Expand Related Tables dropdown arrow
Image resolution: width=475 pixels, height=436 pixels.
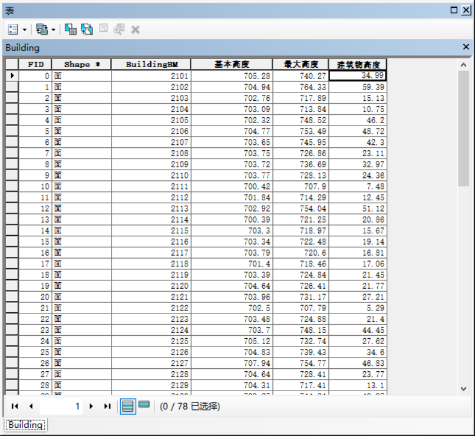click(x=53, y=29)
